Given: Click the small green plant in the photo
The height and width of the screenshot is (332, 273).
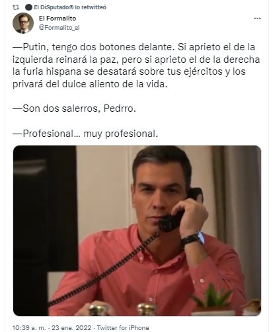Looking at the screenshot, I should point(212,296).
